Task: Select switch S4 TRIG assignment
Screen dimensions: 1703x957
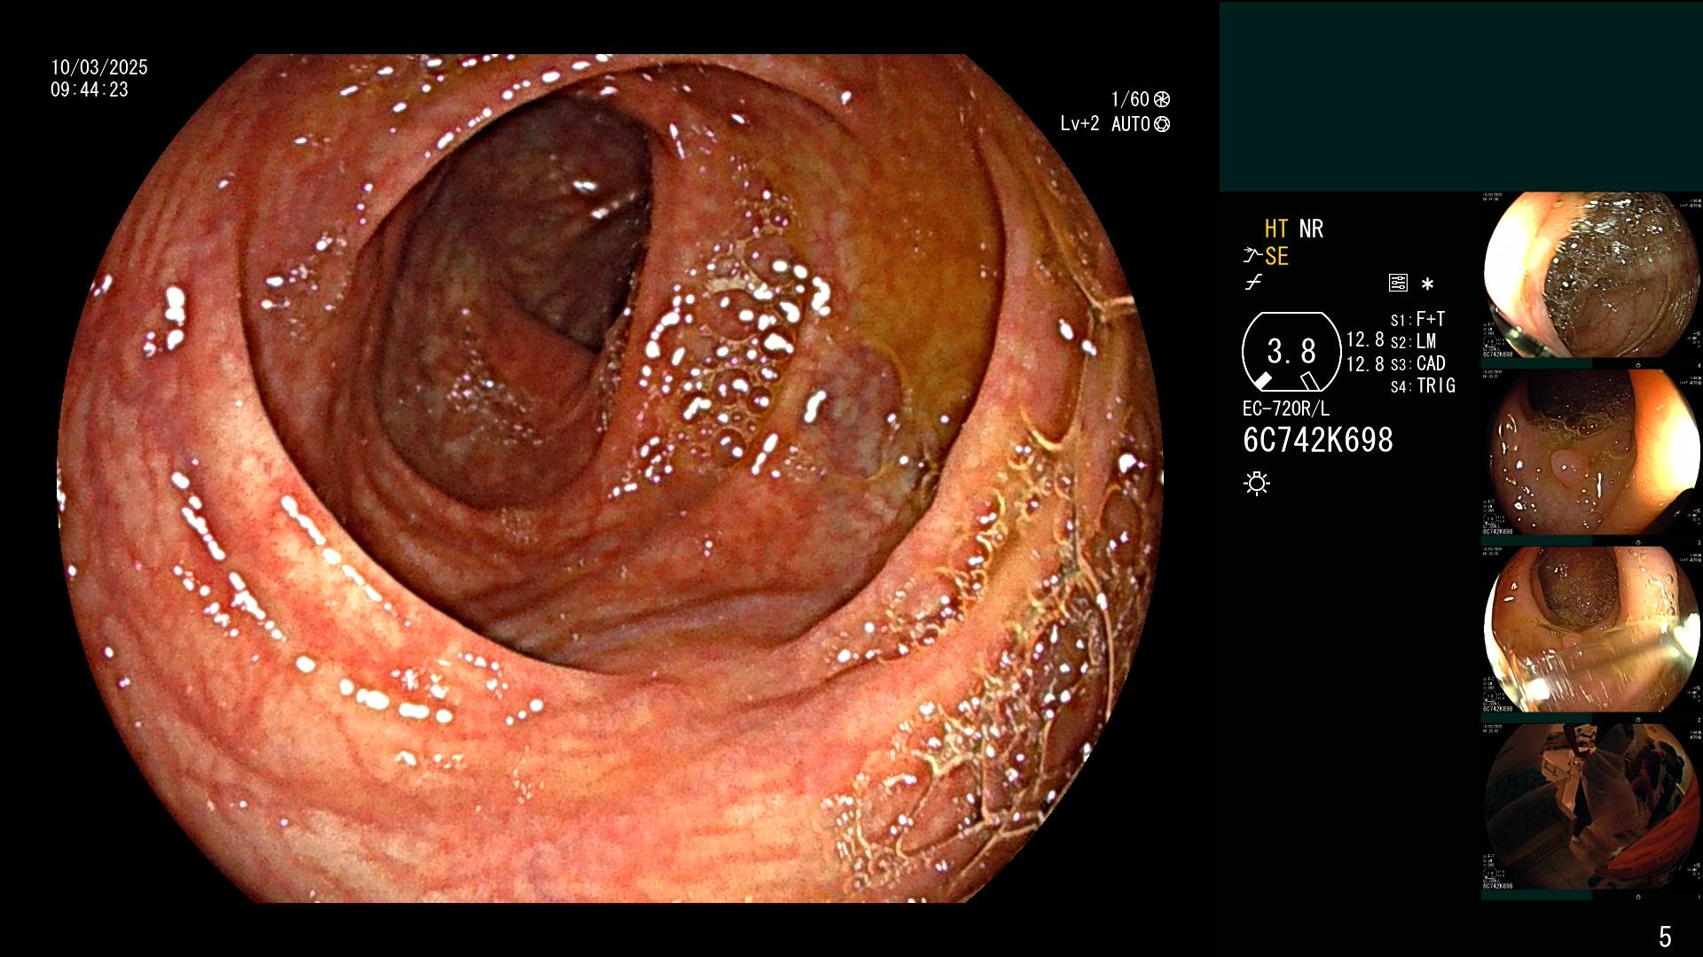Action: (1423, 385)
